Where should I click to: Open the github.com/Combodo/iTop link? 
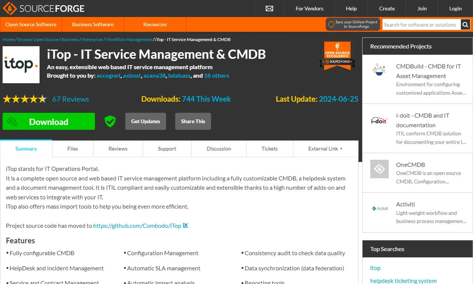(137, 226)
